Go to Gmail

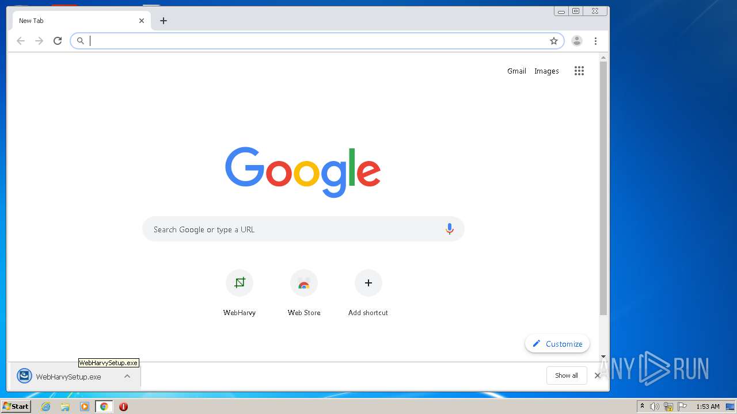click(x=516, y=71)
